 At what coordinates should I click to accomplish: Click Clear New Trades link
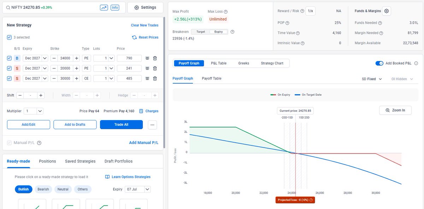point(145,25)
